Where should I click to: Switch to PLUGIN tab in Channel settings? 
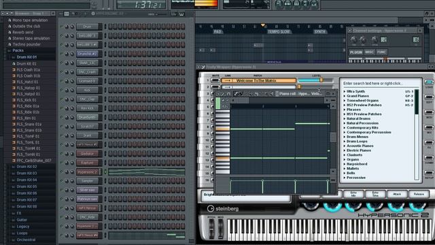pos(356,52)
